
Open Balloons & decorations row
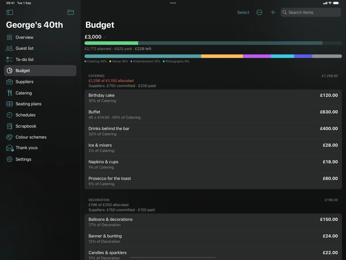coord(213,222)
